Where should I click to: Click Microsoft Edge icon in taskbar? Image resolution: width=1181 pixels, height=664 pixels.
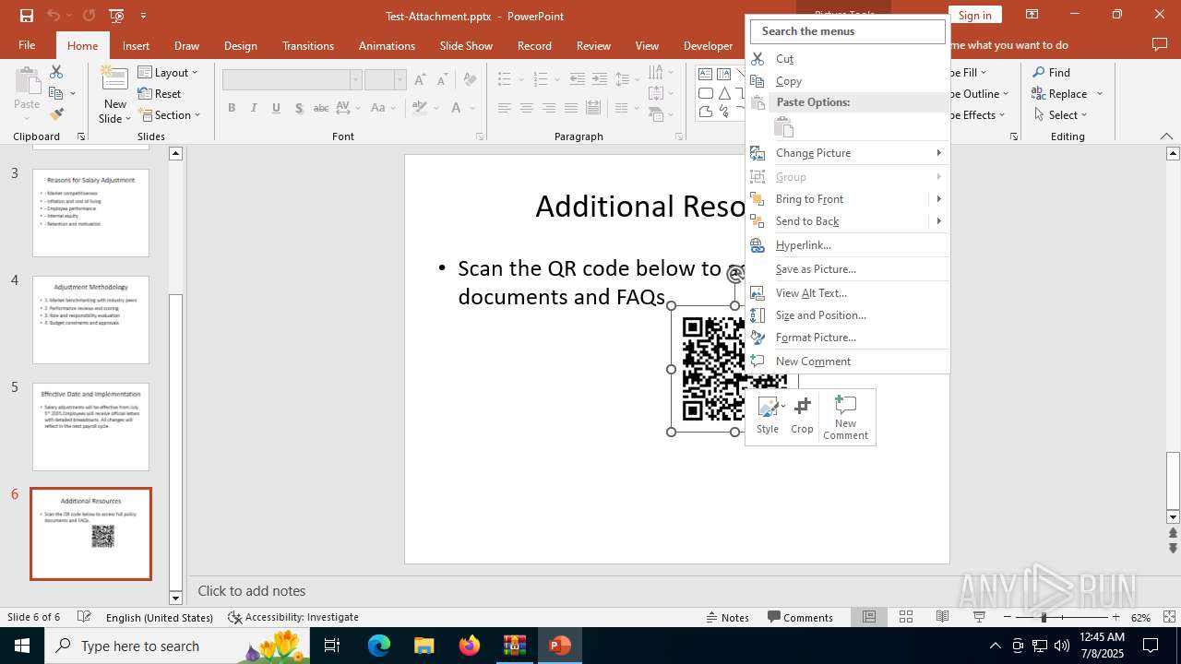point(379,646)
